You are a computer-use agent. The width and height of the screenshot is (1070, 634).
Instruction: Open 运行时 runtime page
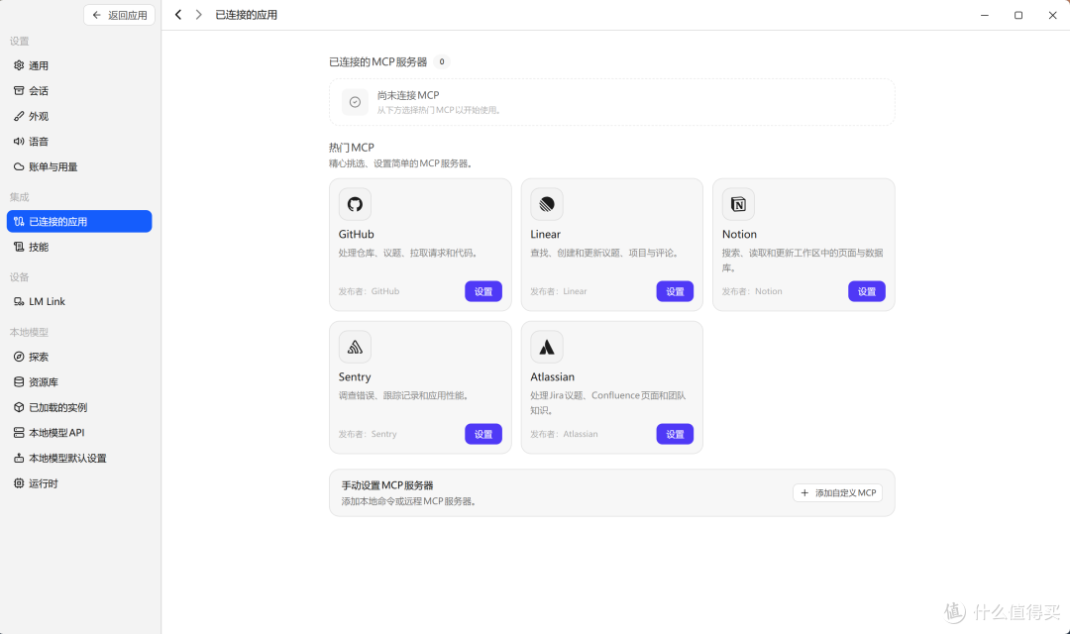point(79,483)
